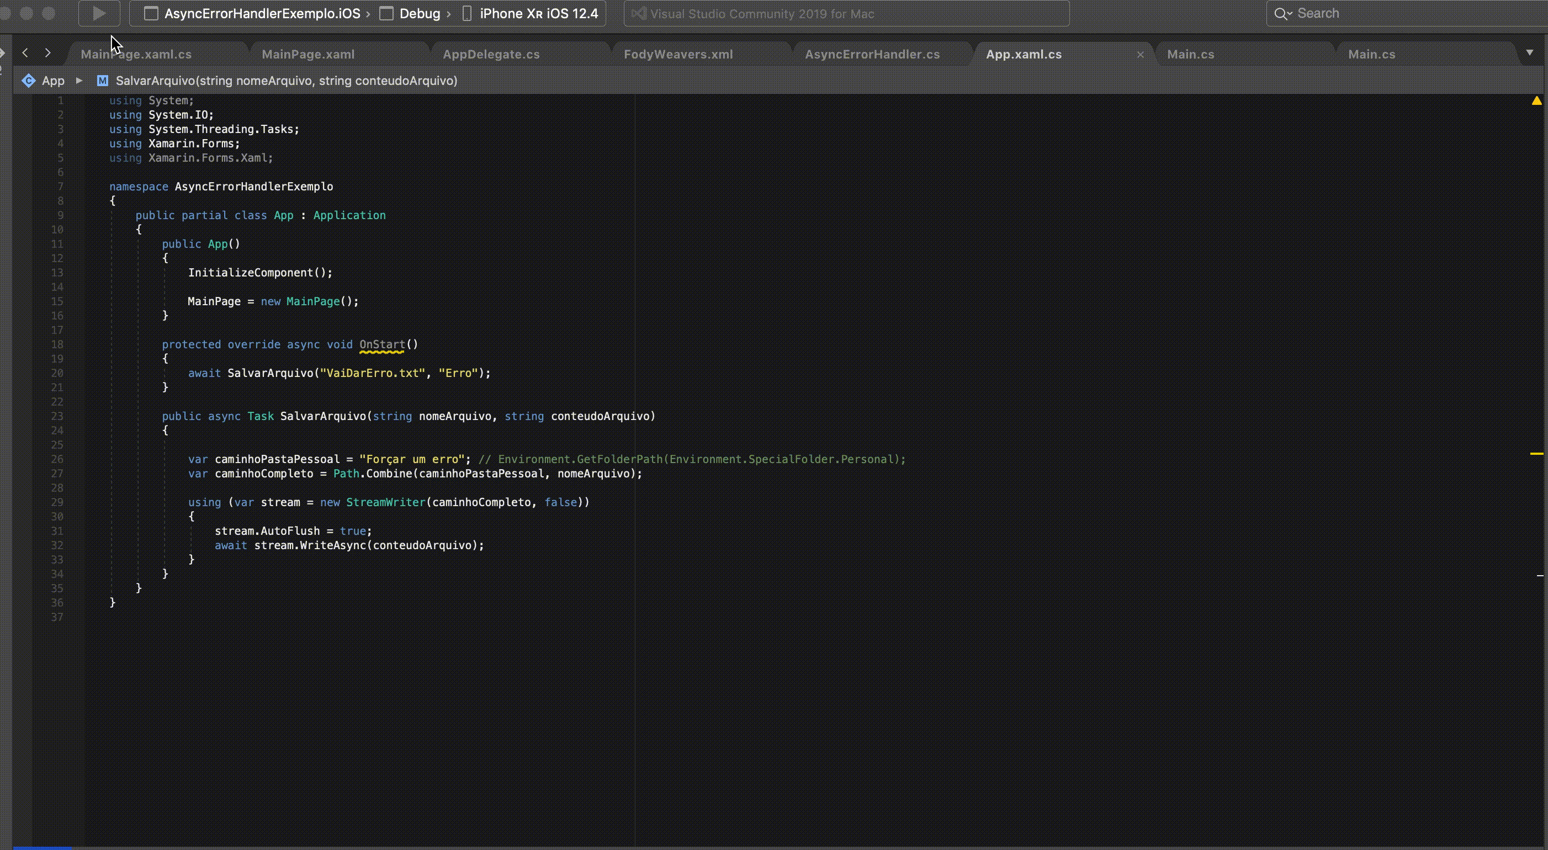Navigate forward with right arrow
Image resolution: width=1548 pixels, height=850 pixels.
pyautogui.click(x=48, y=53)
